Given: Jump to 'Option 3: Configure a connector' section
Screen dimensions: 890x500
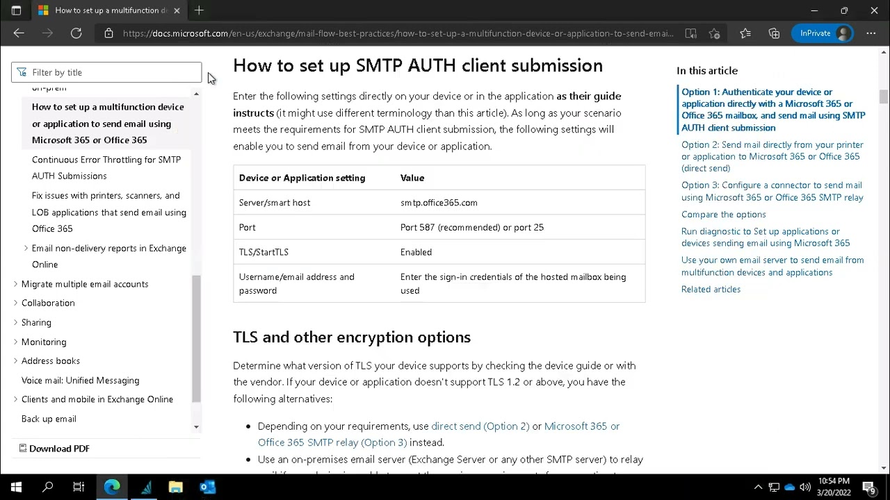Looking at the screenshot, I should (772, 191).
